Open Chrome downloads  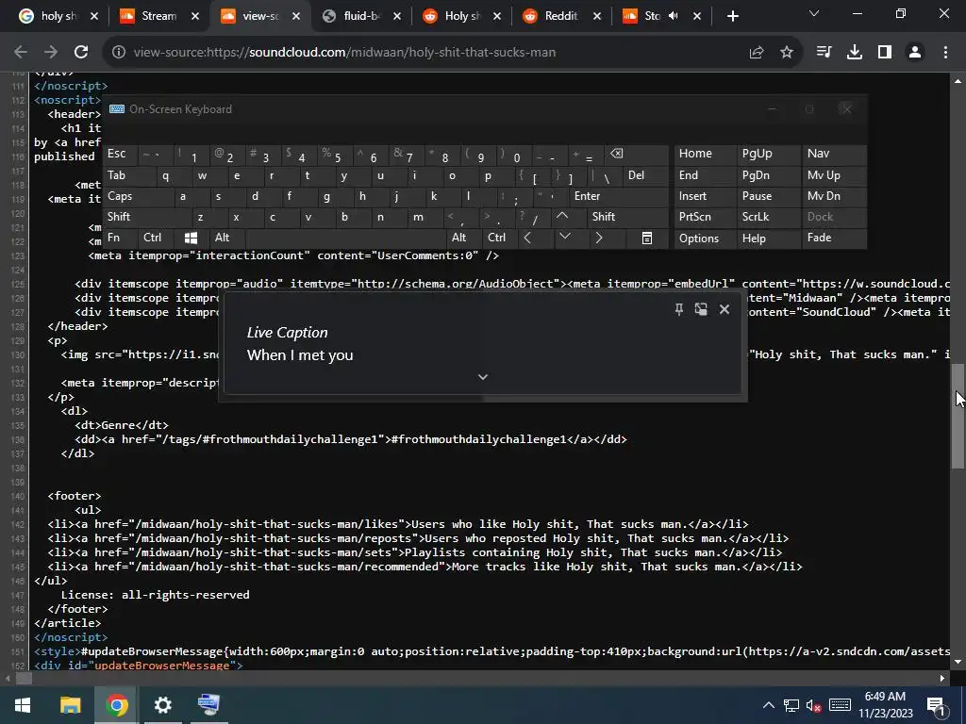click(855, 53)
